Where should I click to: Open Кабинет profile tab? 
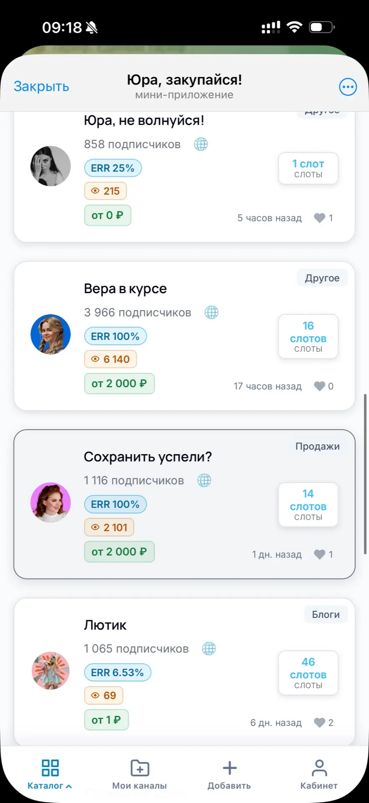[x=319, y=774]
